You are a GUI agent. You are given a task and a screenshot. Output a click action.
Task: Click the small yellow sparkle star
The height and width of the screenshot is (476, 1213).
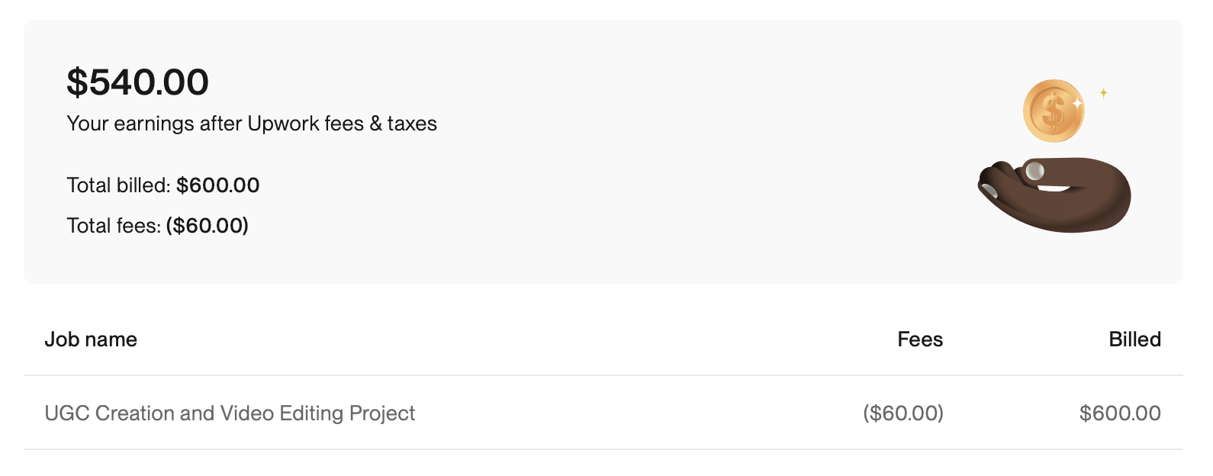click(x=1103, y=93)
